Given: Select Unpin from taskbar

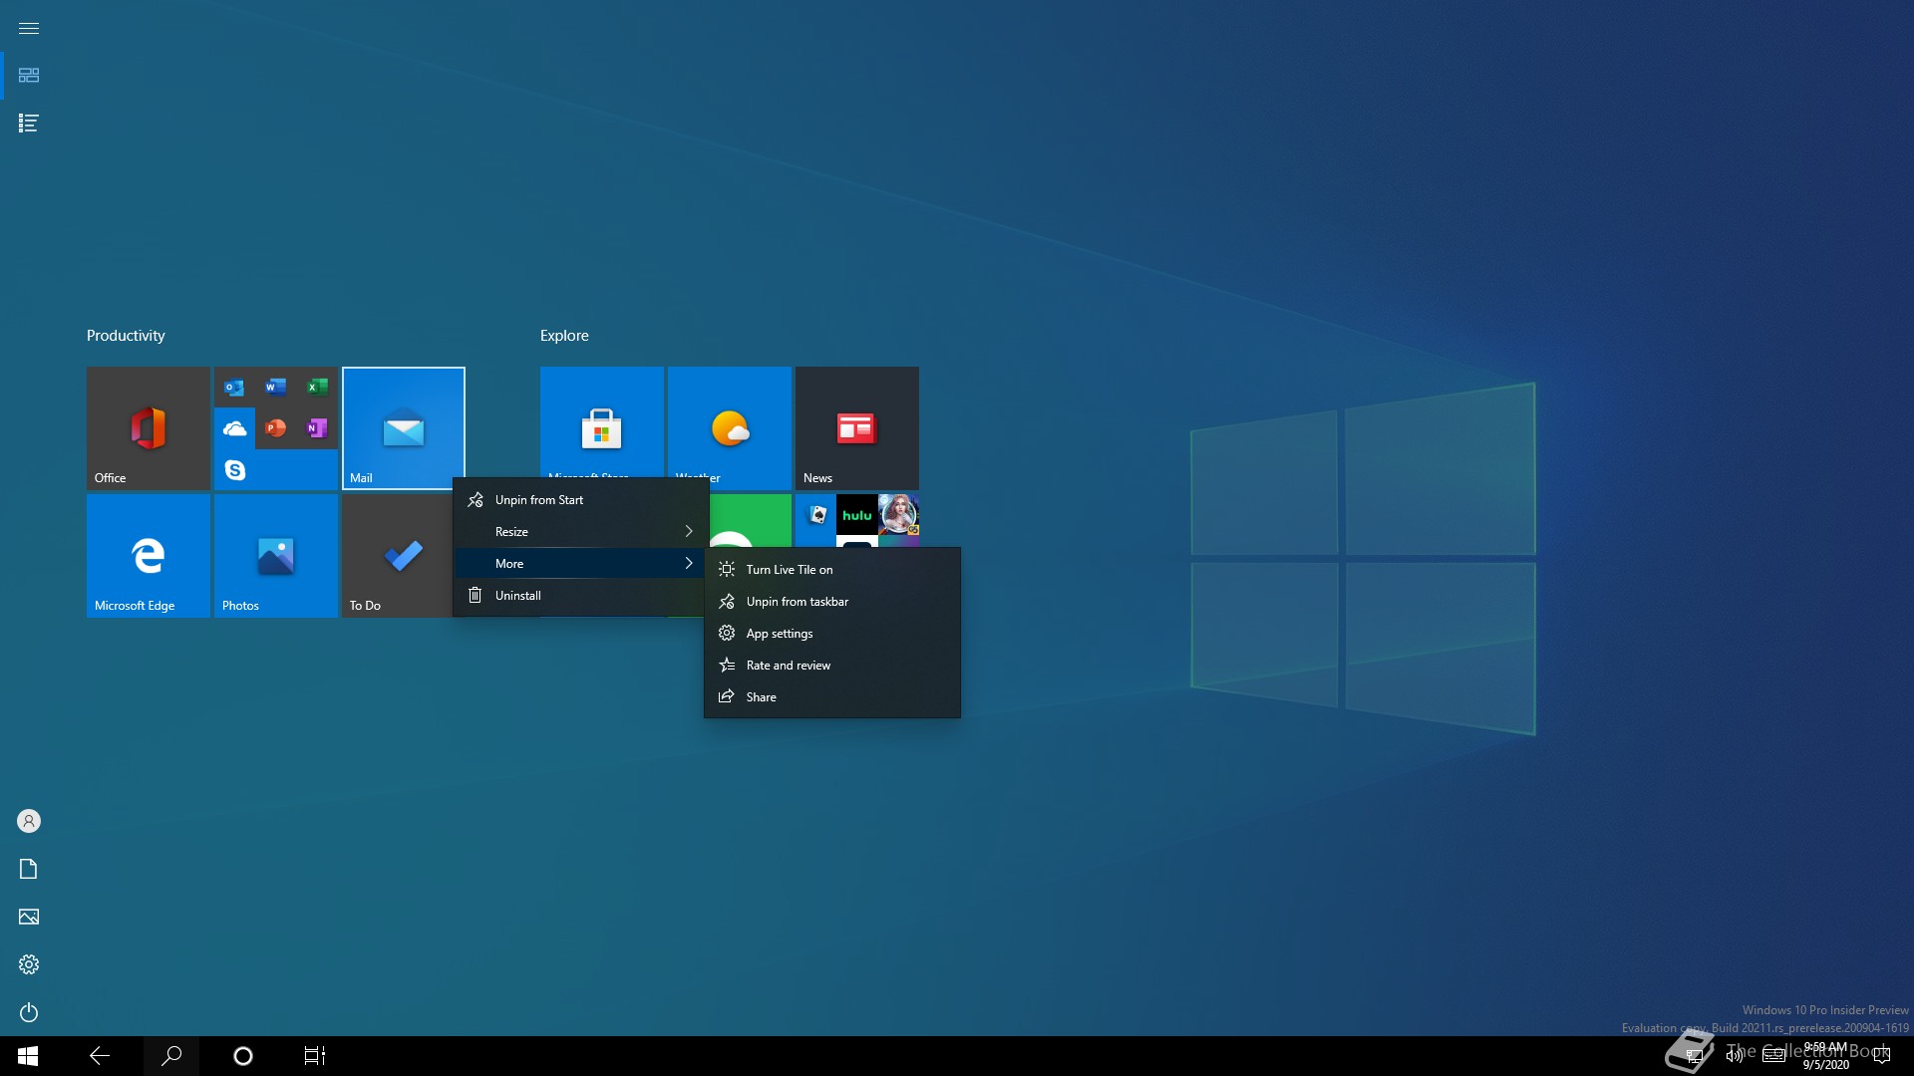Looking at the screenshot, I should click(x=832, y=602).
